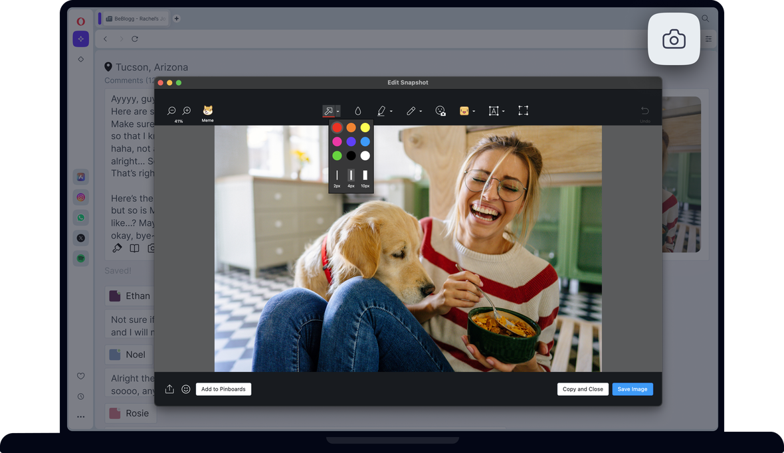Pick the purple color swatch

coord(351,141)
